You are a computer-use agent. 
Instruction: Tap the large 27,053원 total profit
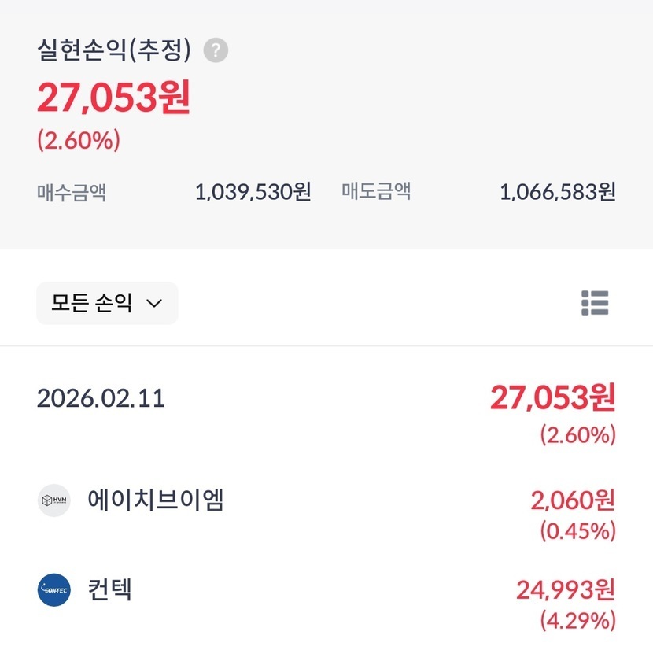click(x=113, y=98)
